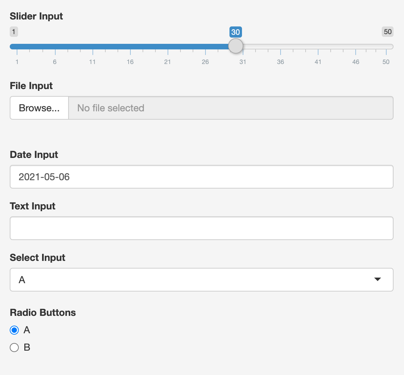The height and width of the screenshot is (375, 404).
Task: Select radio button A
Action: click(14, 330)
